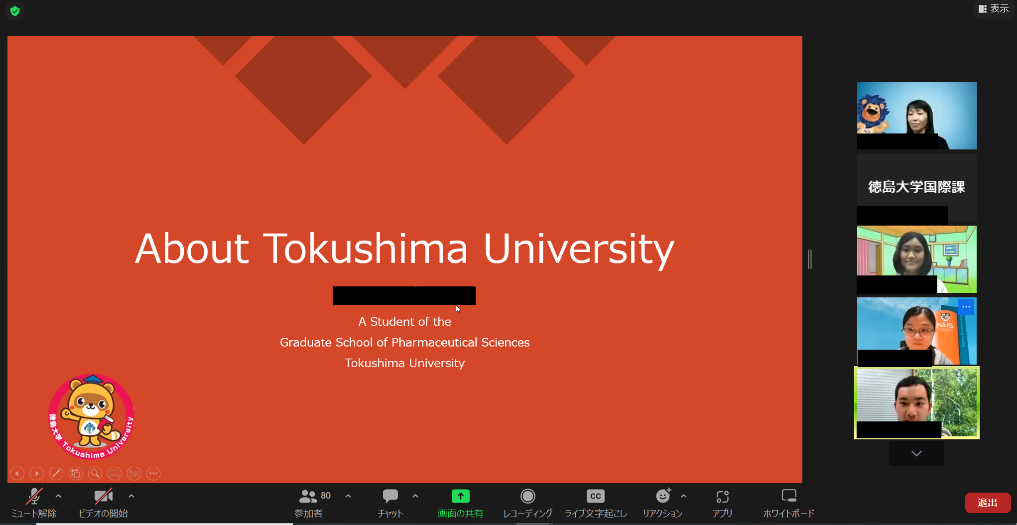
Task: Click the text Graduate School of Pharmaceutical Sciences
Action: coord(404,342)
